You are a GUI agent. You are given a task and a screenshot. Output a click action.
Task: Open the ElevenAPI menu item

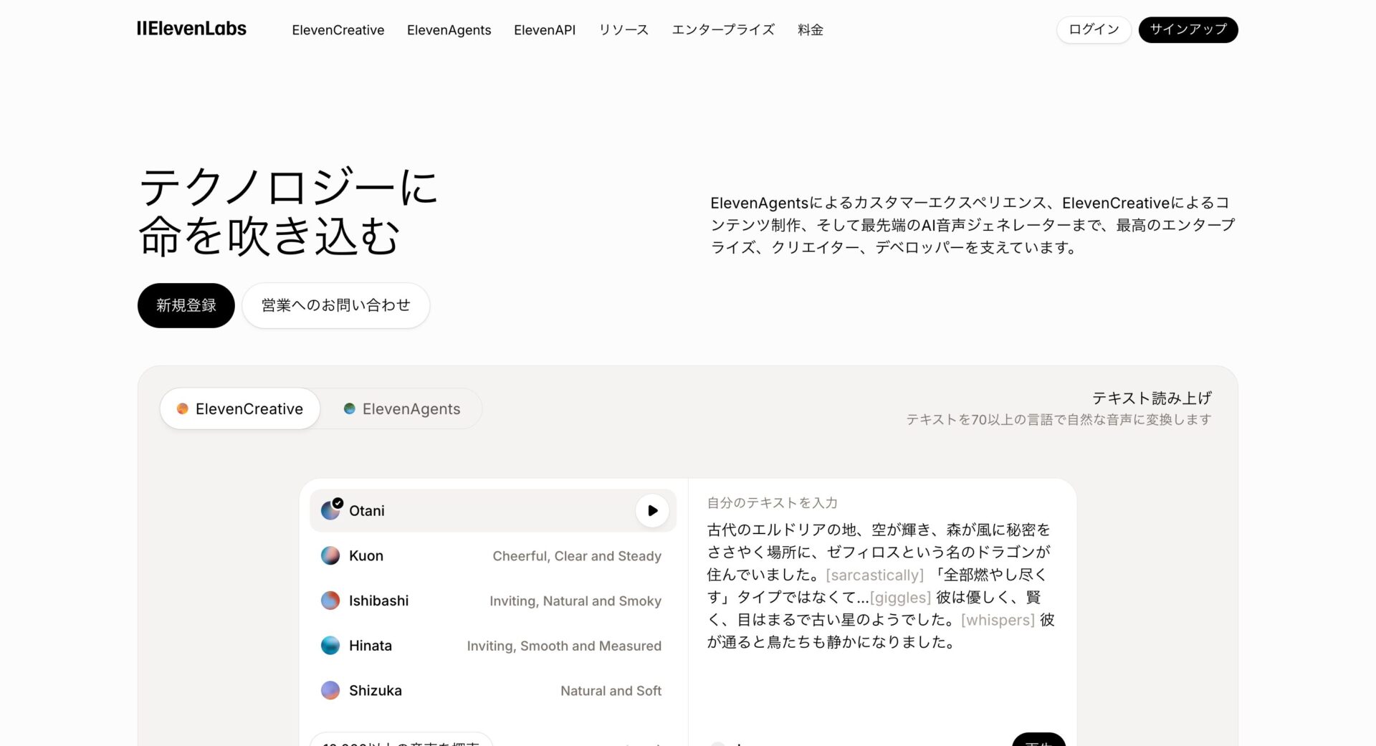pos(545,29)
